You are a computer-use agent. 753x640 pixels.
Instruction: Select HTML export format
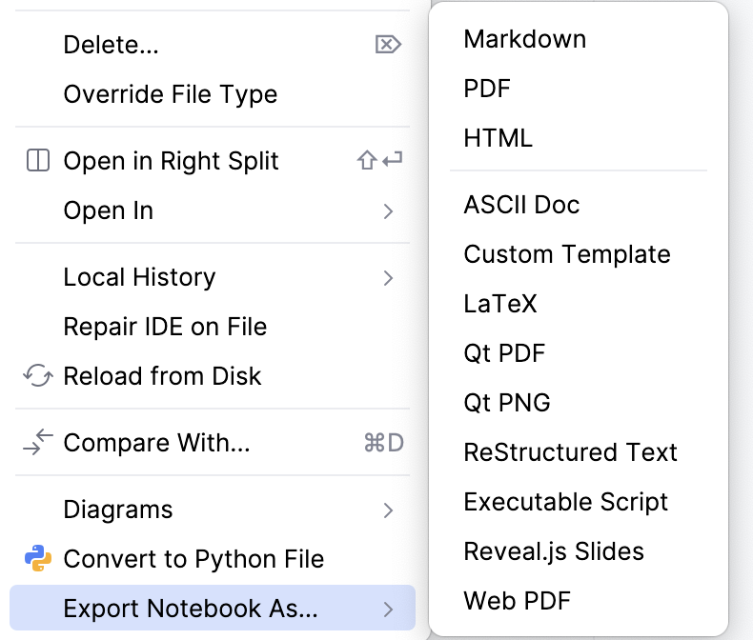(x=498, y=138)
